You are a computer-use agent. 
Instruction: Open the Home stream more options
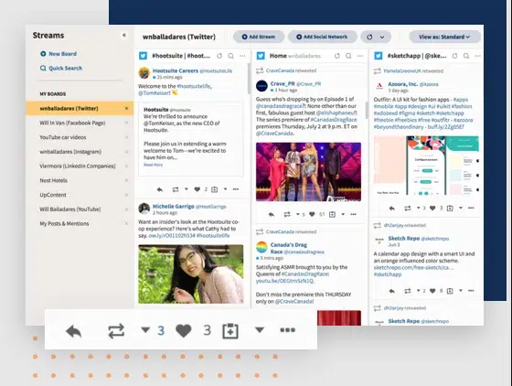coord(360,56)
